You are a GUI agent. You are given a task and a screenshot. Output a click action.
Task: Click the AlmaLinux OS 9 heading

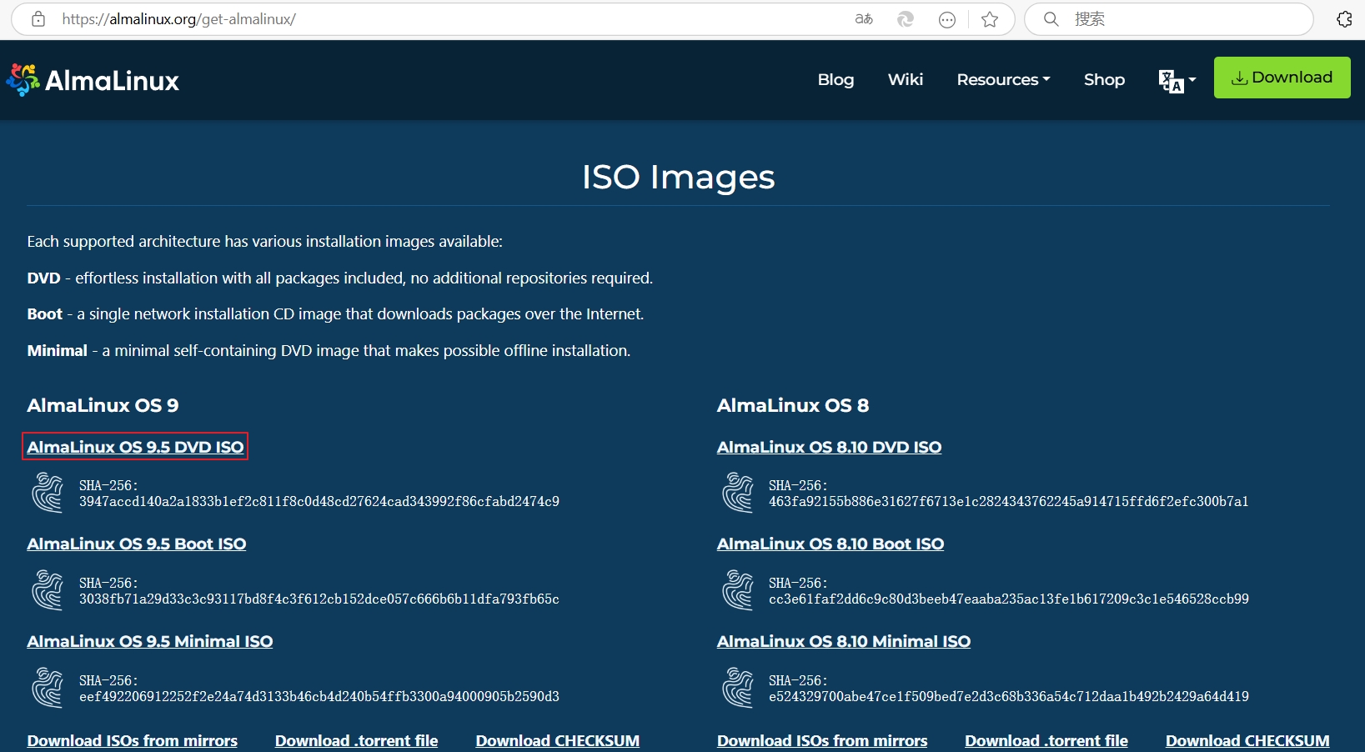[x=103, y=405]
